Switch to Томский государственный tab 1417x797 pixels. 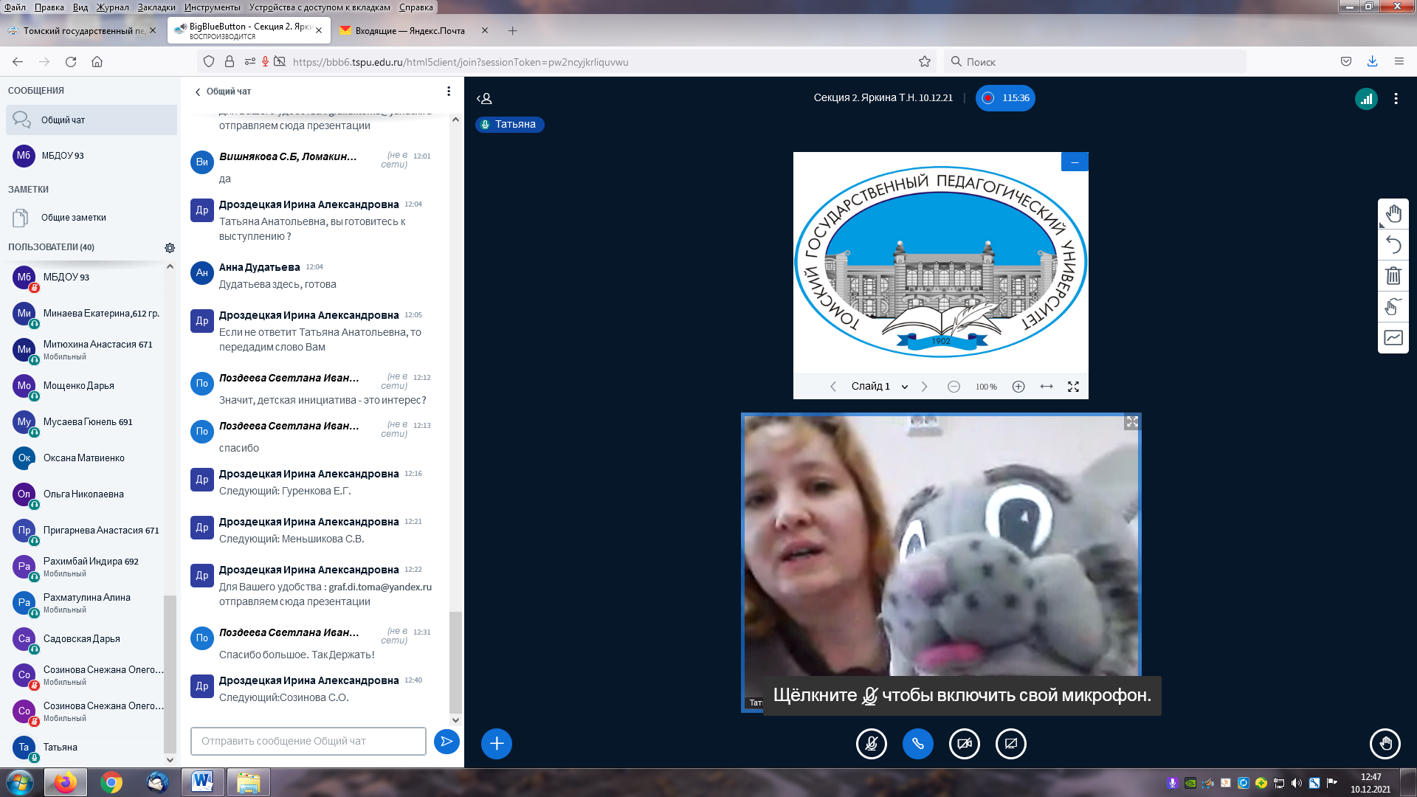point(83,31)
